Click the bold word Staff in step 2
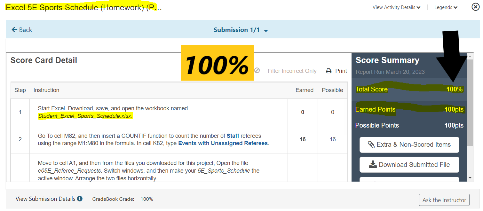The width and height of the screenshot is (483, 211). point(233,136)
